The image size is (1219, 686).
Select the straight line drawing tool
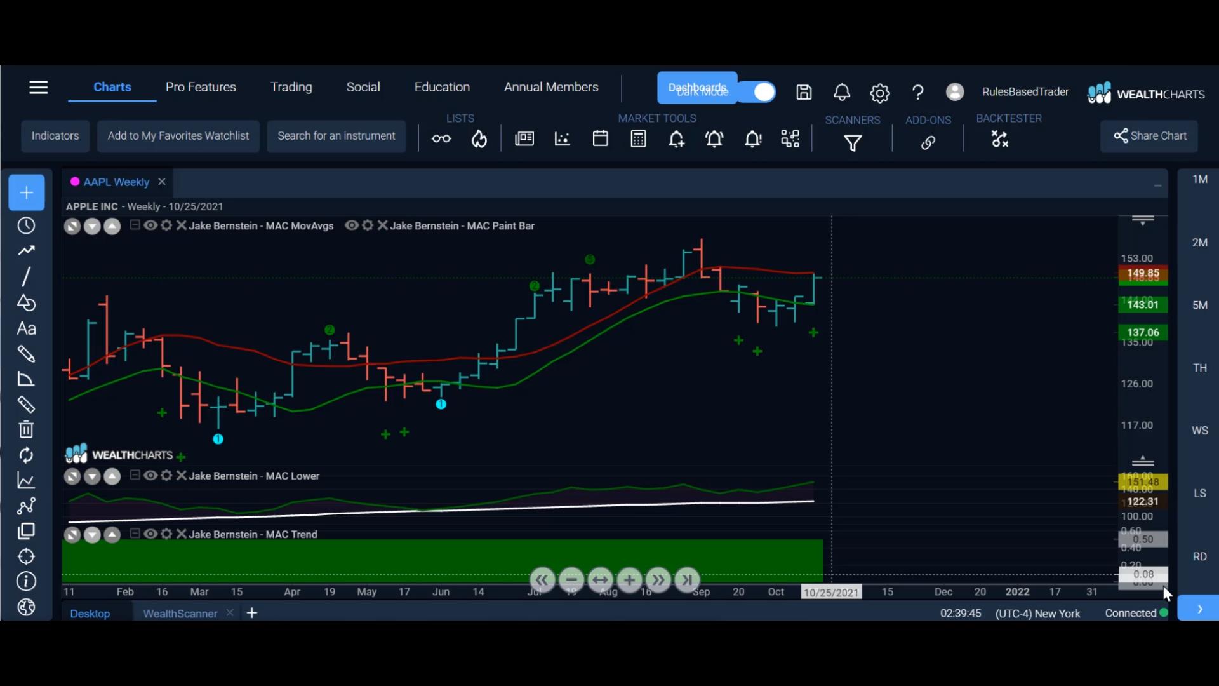pos(26,276)
